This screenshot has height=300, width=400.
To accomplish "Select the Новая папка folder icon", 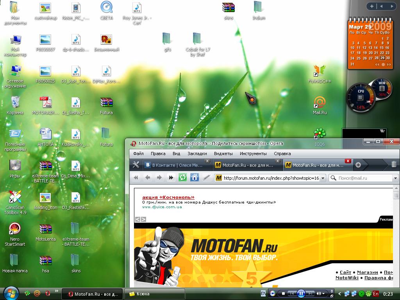I will [15, 264].
